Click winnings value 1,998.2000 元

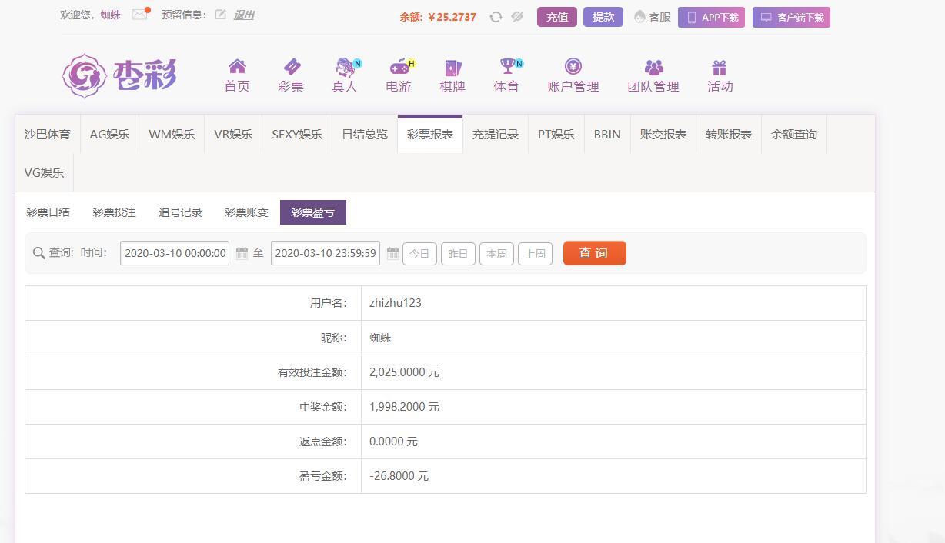click(404, 407)
